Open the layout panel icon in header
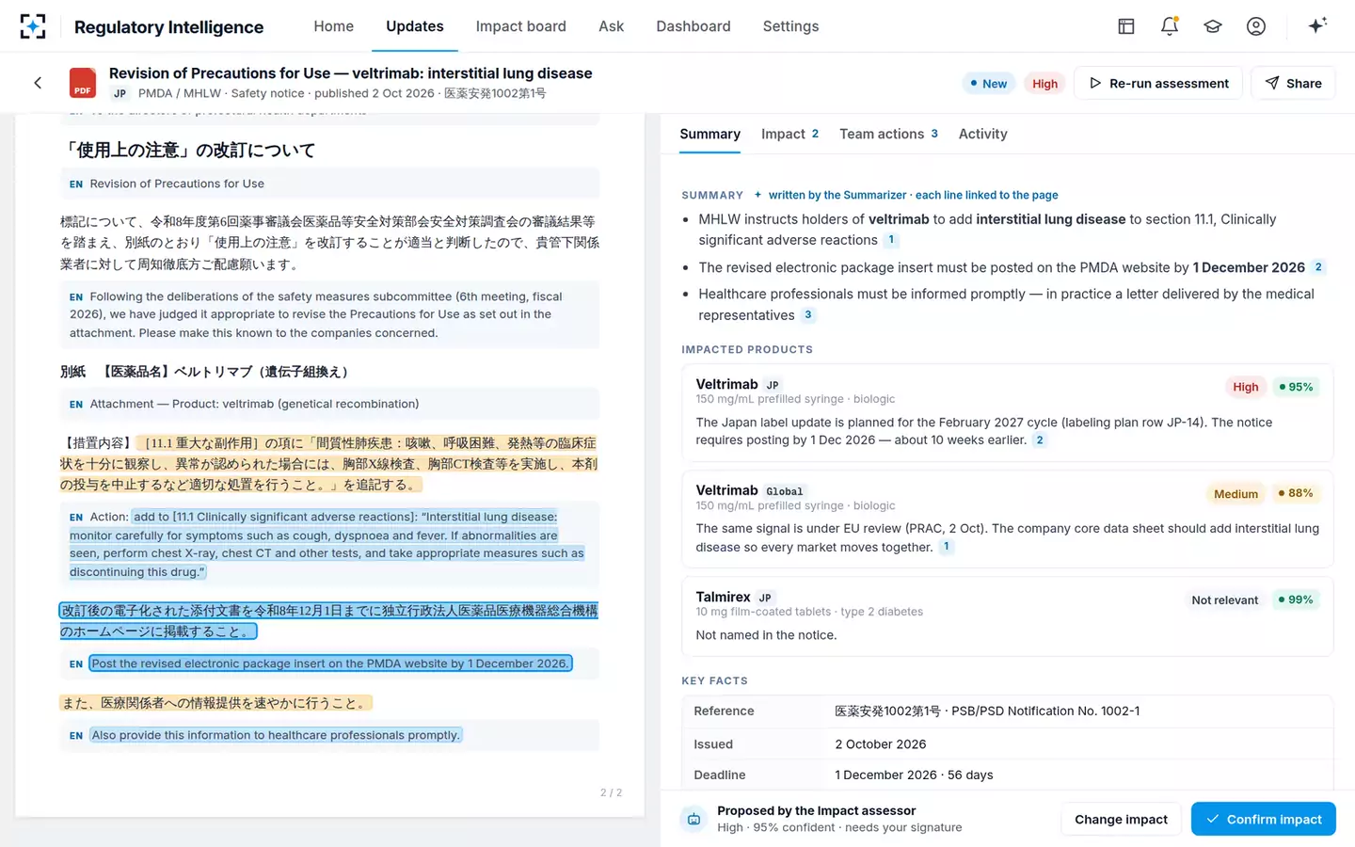 (x=1126, y=26)
